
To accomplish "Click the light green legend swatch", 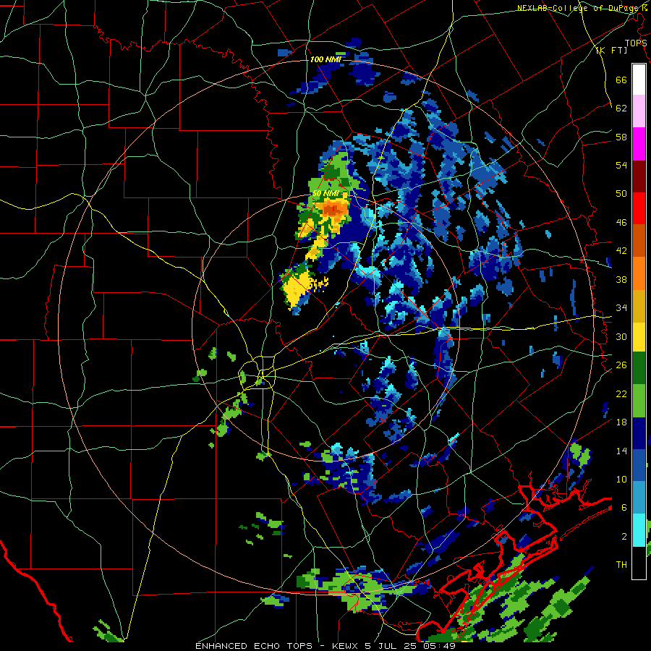I will point(639,400).
